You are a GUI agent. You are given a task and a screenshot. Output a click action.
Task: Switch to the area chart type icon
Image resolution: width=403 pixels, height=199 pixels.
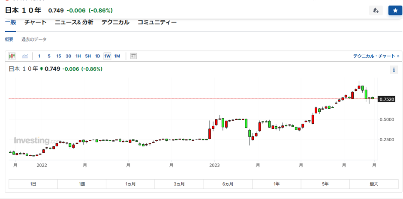coord(25,56)
